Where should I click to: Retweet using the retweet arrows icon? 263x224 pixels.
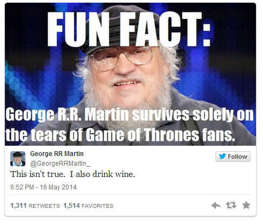(231, 205)
